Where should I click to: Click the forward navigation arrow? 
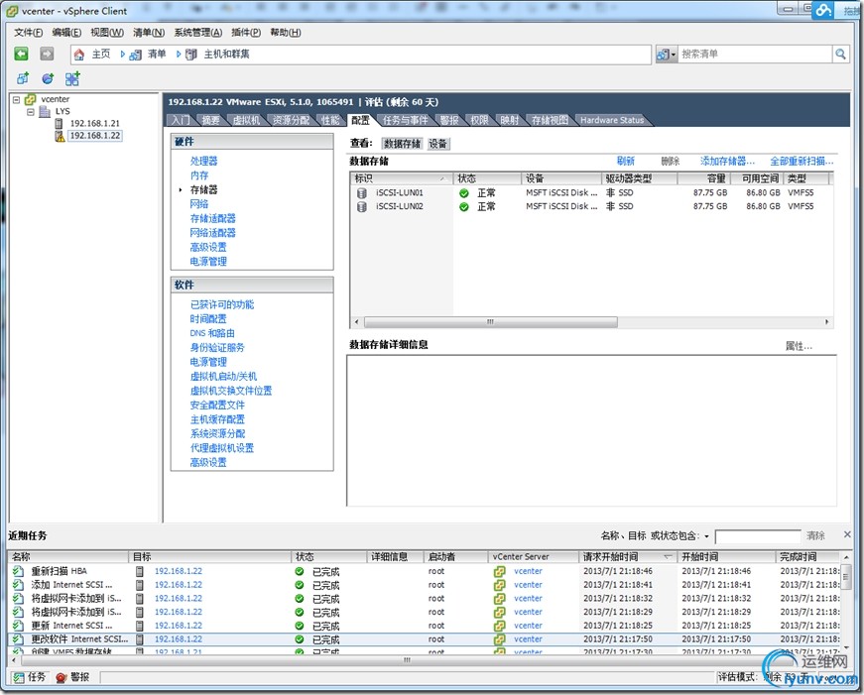pos(47,54)
